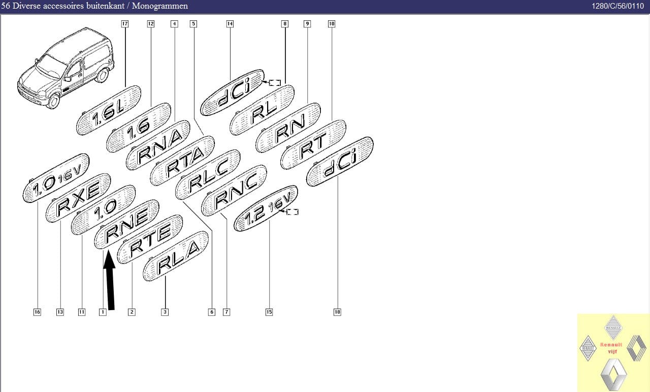
Task: Click the 1.0 16V badge
Action: coord(56,178)
